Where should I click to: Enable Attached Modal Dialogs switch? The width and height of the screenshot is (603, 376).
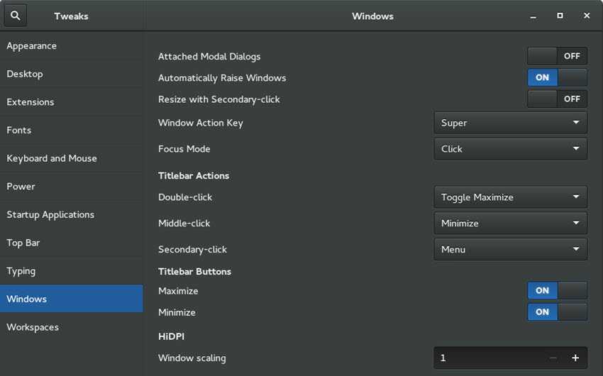tap(557, 56)
